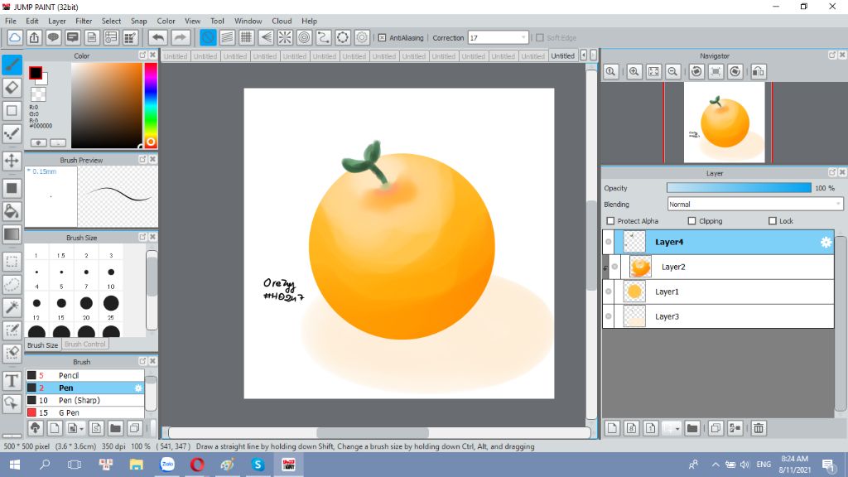Select the Brush tool in left toolbar
The image size is (848, 477).
[12, 65]
